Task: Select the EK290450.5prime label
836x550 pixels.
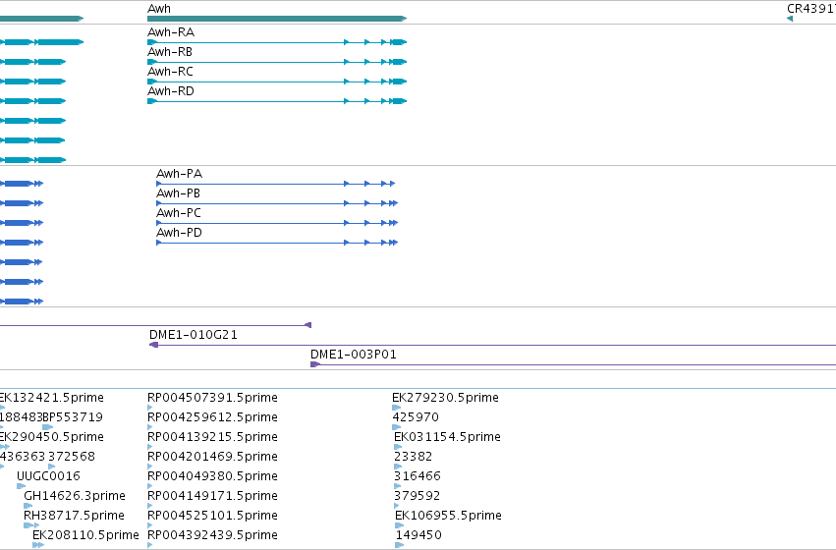Action: pos(52,438)
